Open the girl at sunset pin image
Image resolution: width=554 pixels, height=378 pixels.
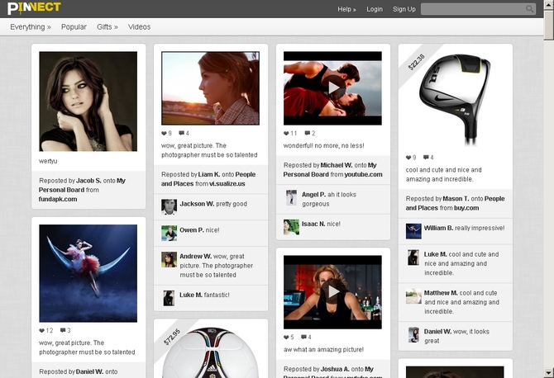click(x=210, y=88)
